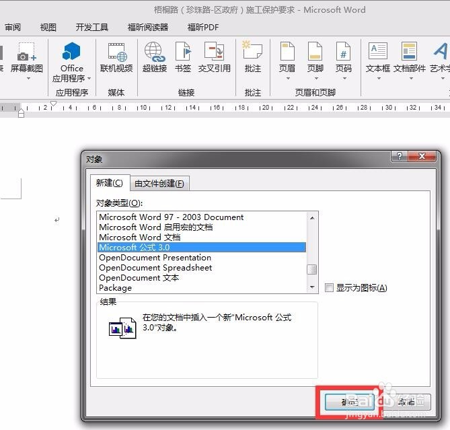Select Microsoft 公式 3.0 entry
Screen dimensions: 450x430
point(202,247)
